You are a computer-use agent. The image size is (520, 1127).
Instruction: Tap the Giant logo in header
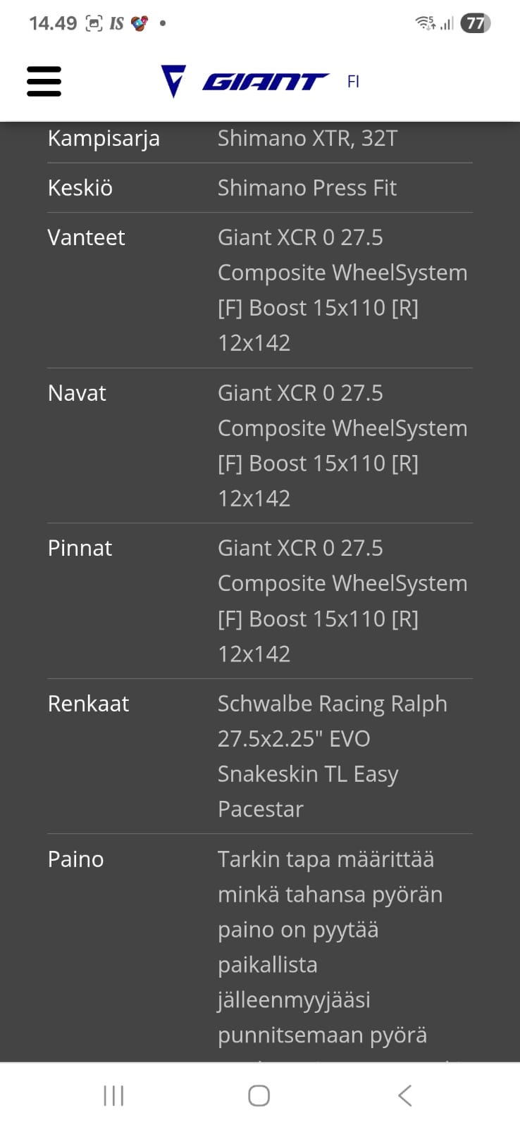[244, 81]
